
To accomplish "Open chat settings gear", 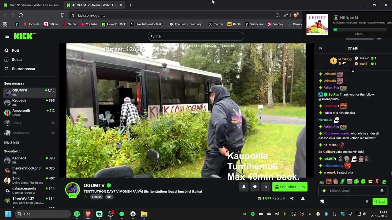I will (x=367, y=201).
